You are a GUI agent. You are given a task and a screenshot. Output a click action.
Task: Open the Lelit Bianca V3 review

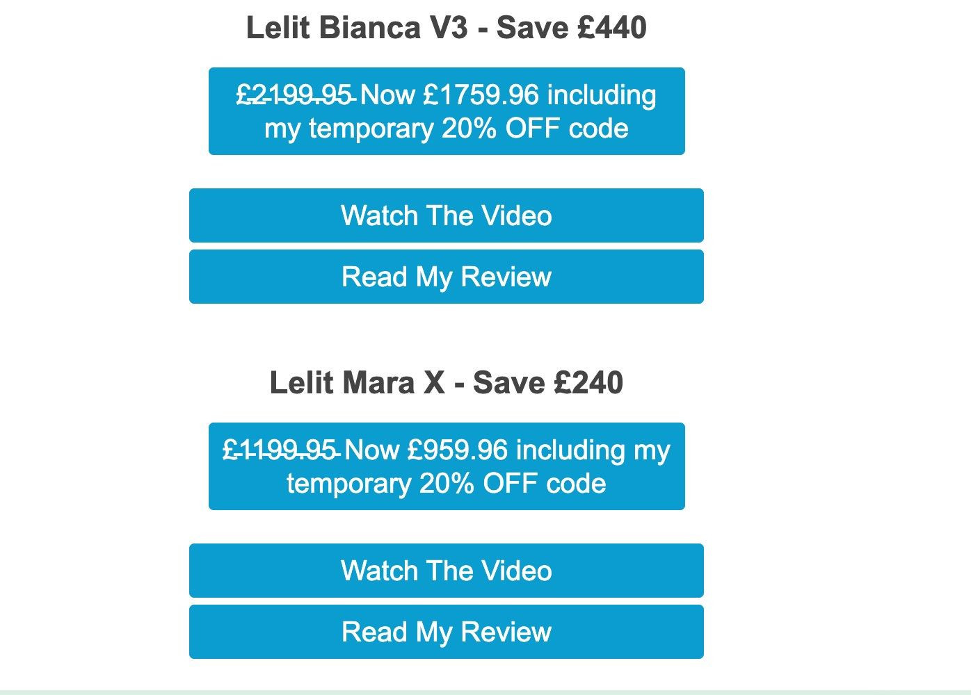point(447,277)
